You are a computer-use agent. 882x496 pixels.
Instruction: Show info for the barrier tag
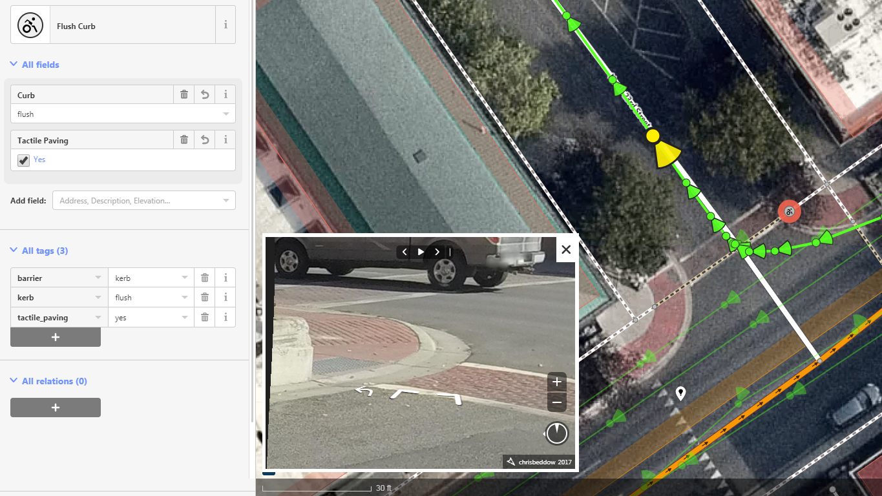click(226, 278)
